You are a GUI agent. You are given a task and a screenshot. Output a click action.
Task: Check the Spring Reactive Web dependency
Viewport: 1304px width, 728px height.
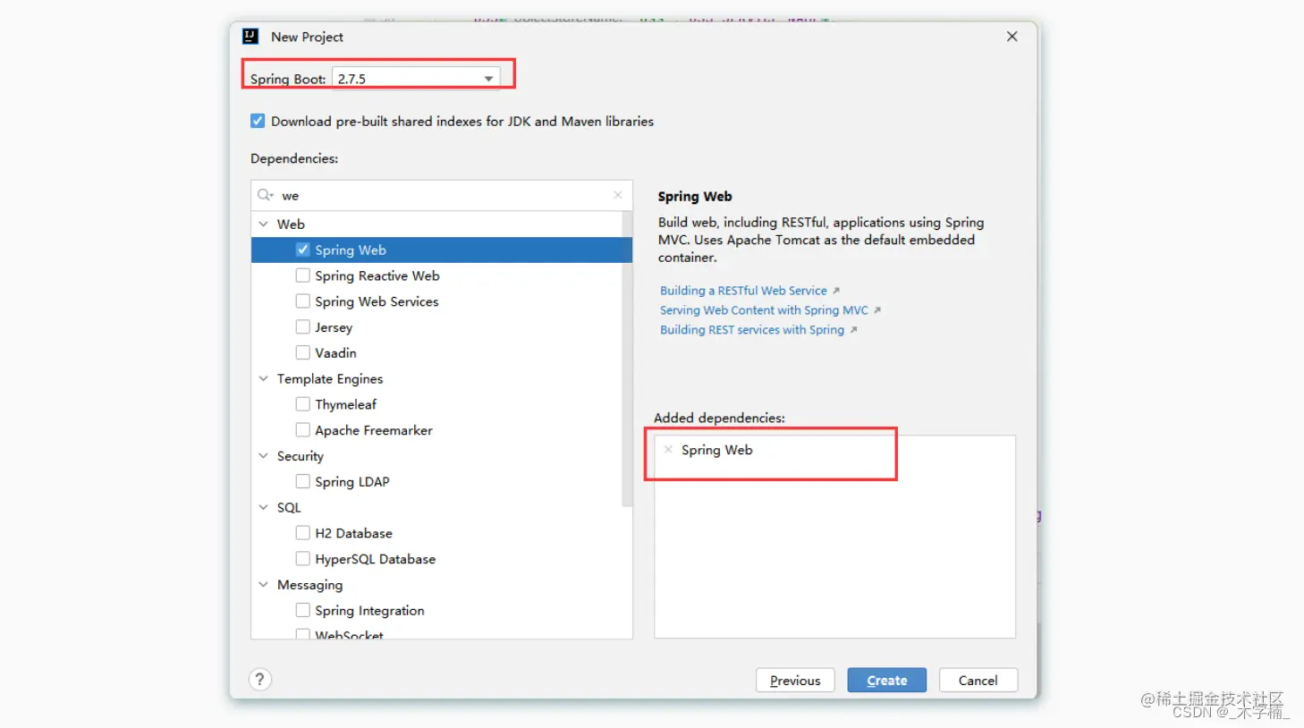coord(303,275)
